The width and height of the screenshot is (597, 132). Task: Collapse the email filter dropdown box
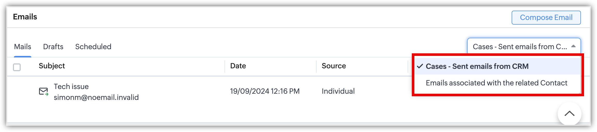tap(519, 47)
